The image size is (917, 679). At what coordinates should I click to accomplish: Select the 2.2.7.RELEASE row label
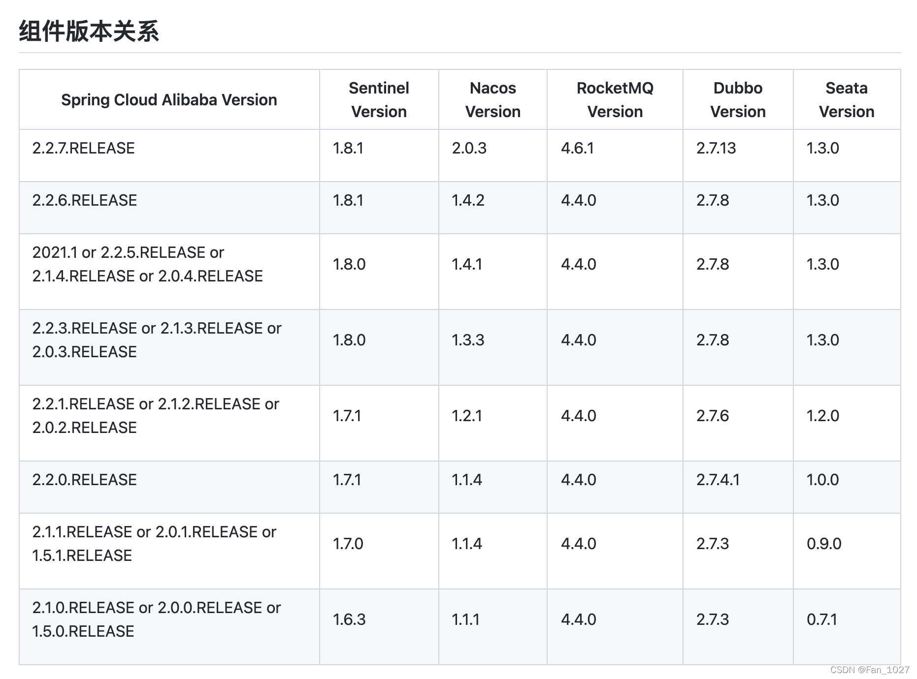coord(84,148)
